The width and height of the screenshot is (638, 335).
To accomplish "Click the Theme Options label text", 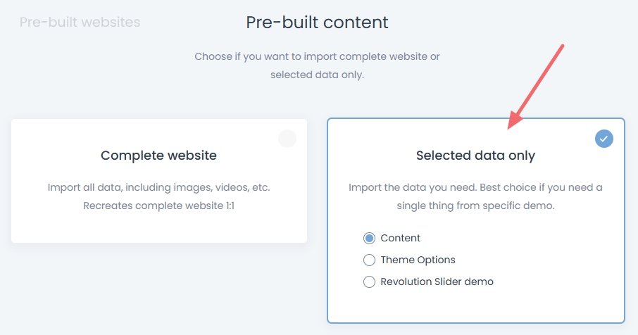I will pyautogui.click(x=418, y=260).
